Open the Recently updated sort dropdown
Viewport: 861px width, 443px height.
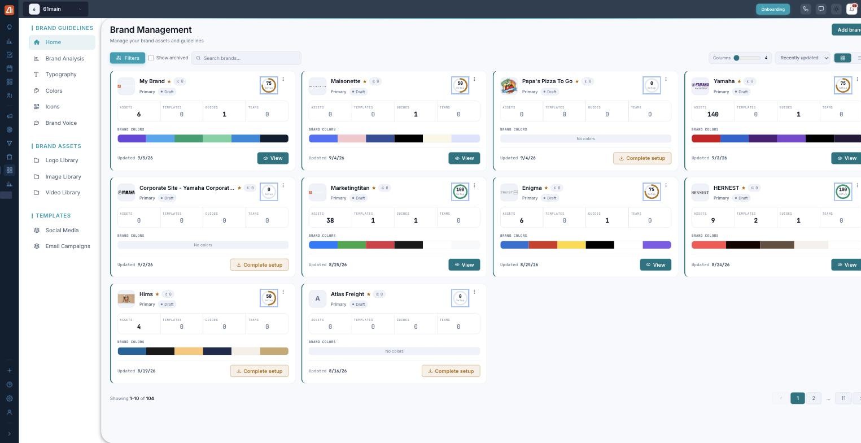click(803, 58)
